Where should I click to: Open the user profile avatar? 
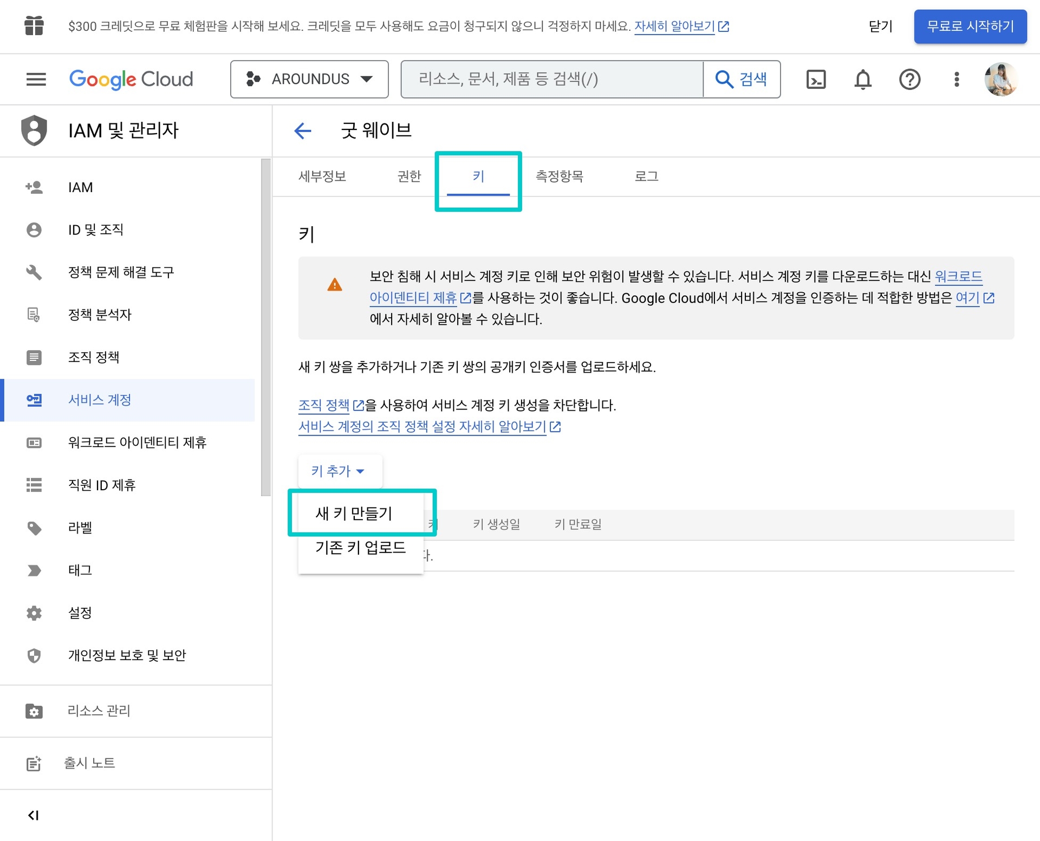tap(1000, 79)
